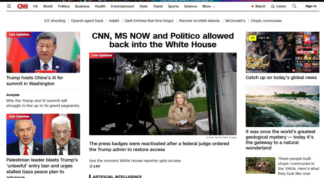Open the river rapids photo thumbnail
This screenshot has width=324, height=178.
(283, 106)
